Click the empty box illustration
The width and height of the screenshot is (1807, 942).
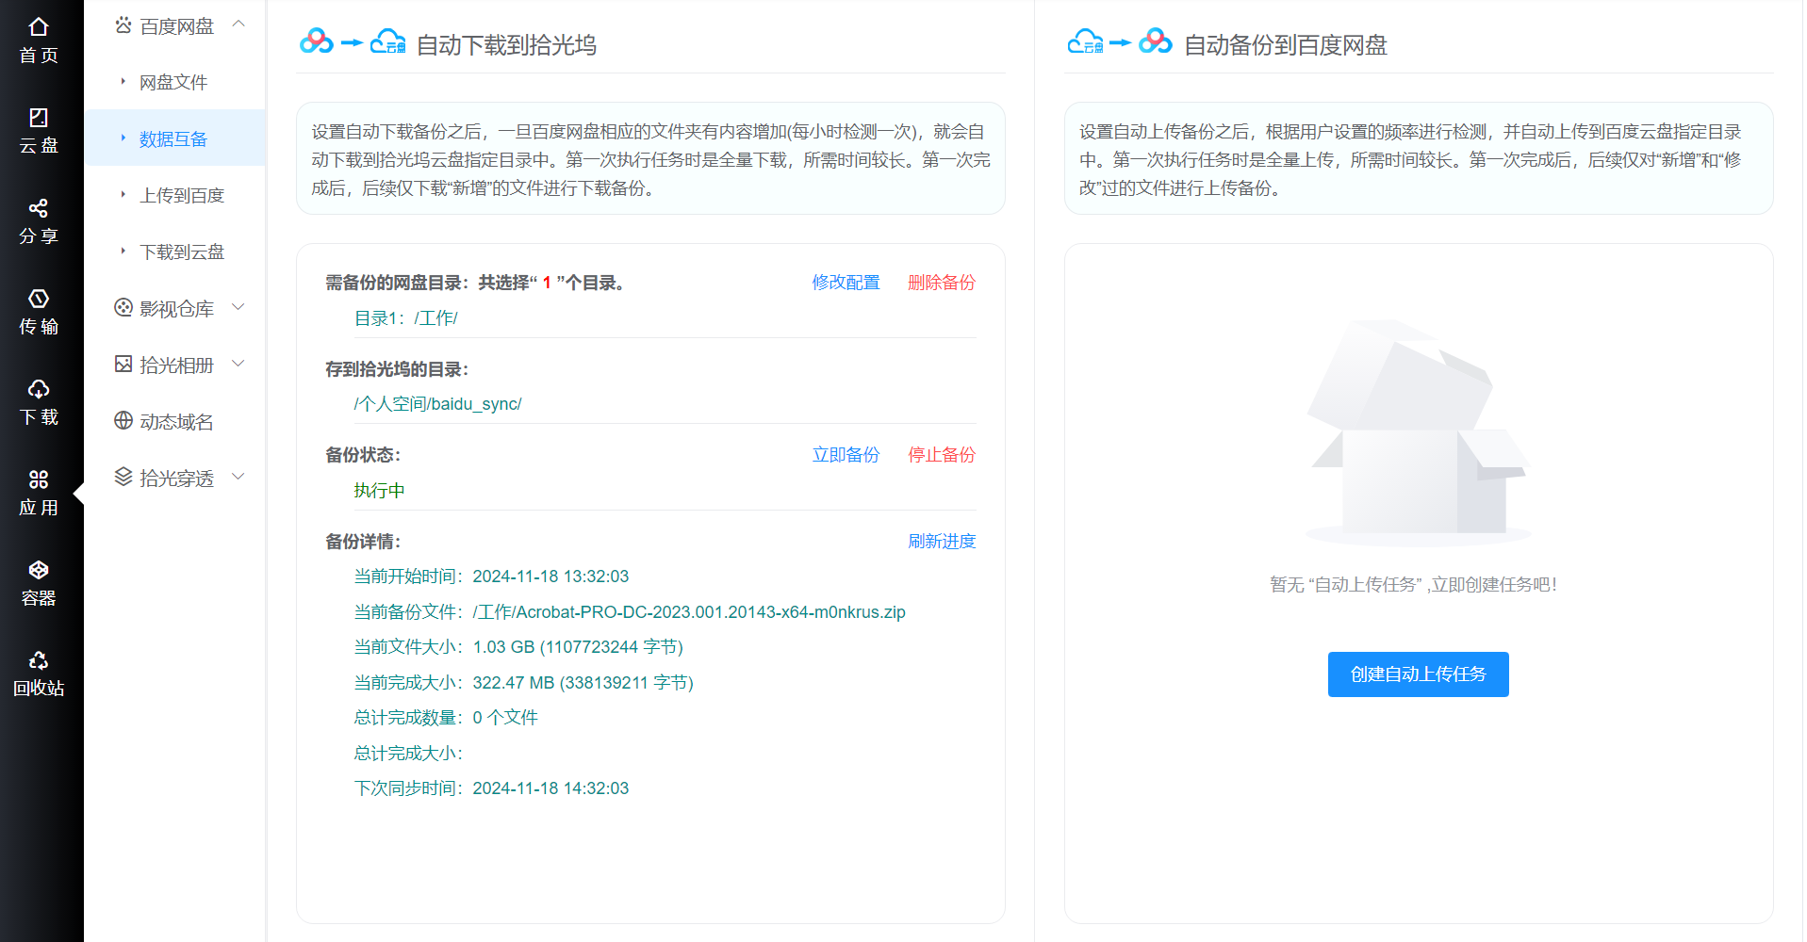click(1418, 432)
